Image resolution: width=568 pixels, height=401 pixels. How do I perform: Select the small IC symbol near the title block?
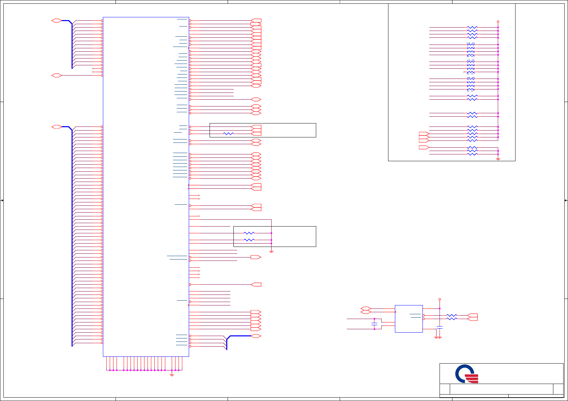[x=409, y=319]
